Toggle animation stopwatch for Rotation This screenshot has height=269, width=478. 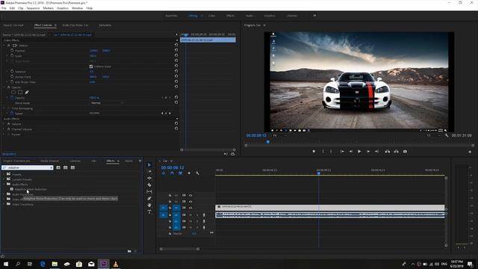(12, 71)
